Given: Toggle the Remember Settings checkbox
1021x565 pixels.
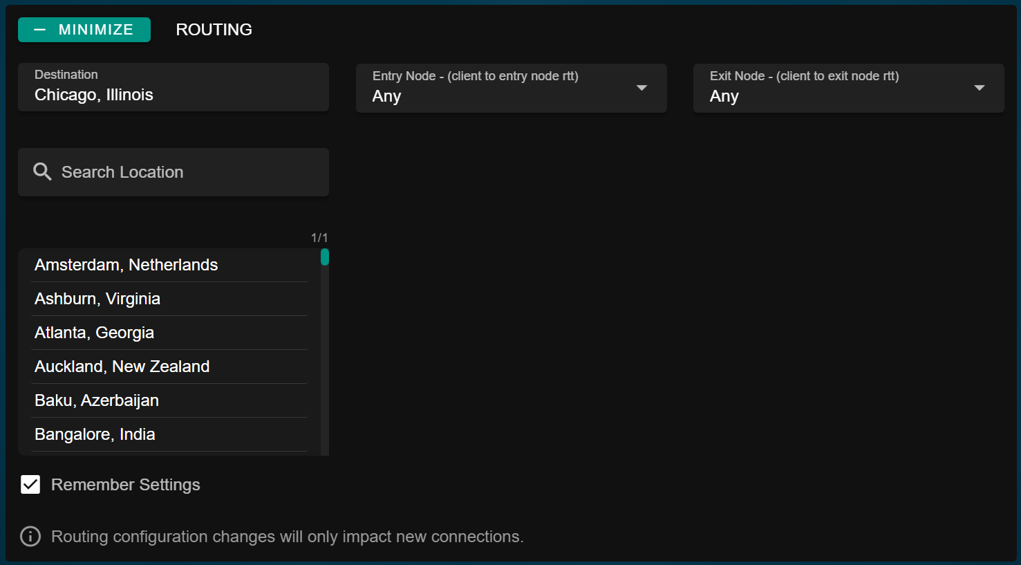Looking at the screenshot, I should point(30,484).
